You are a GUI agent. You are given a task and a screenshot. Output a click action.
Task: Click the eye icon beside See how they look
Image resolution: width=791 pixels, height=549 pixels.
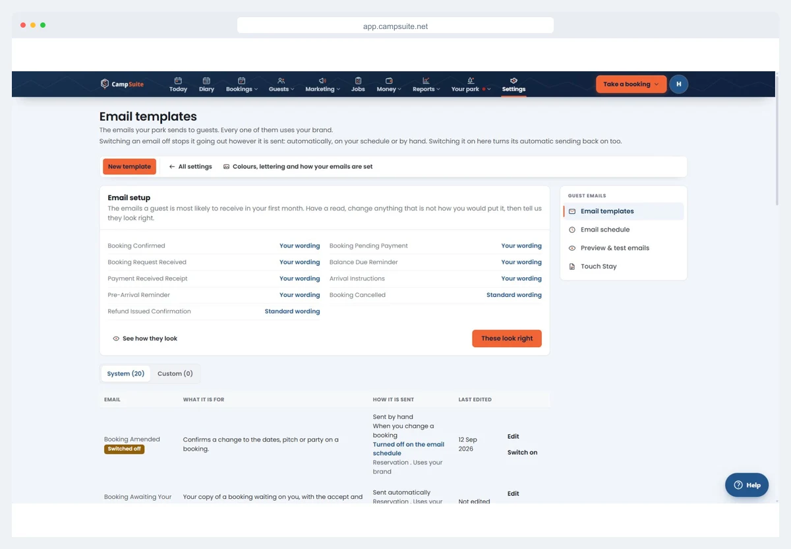(x=116, y=339)
